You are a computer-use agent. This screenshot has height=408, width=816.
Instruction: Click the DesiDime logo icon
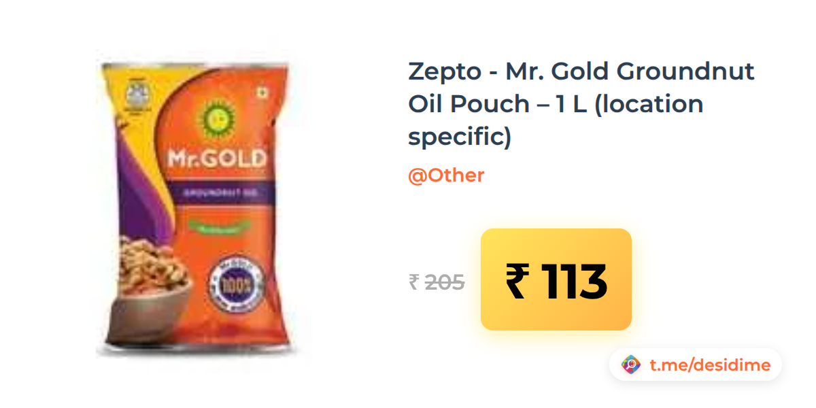pos(631,365)
